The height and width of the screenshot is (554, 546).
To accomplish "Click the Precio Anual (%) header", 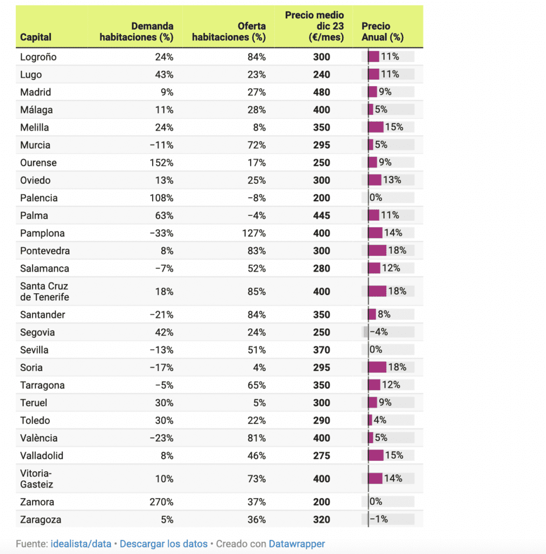I will coord(383,32).
